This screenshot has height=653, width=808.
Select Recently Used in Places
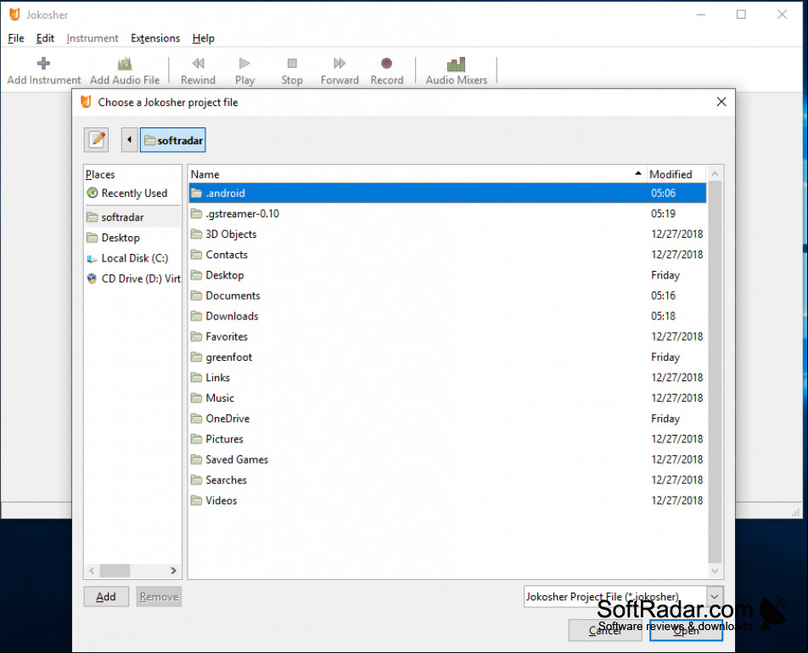[133, 194]
